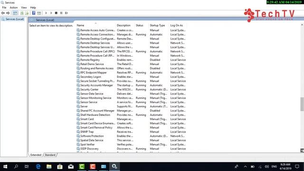Select 'Software Protection' service name
The width and height of the screenshot is (304, 171).
point(92,136)
